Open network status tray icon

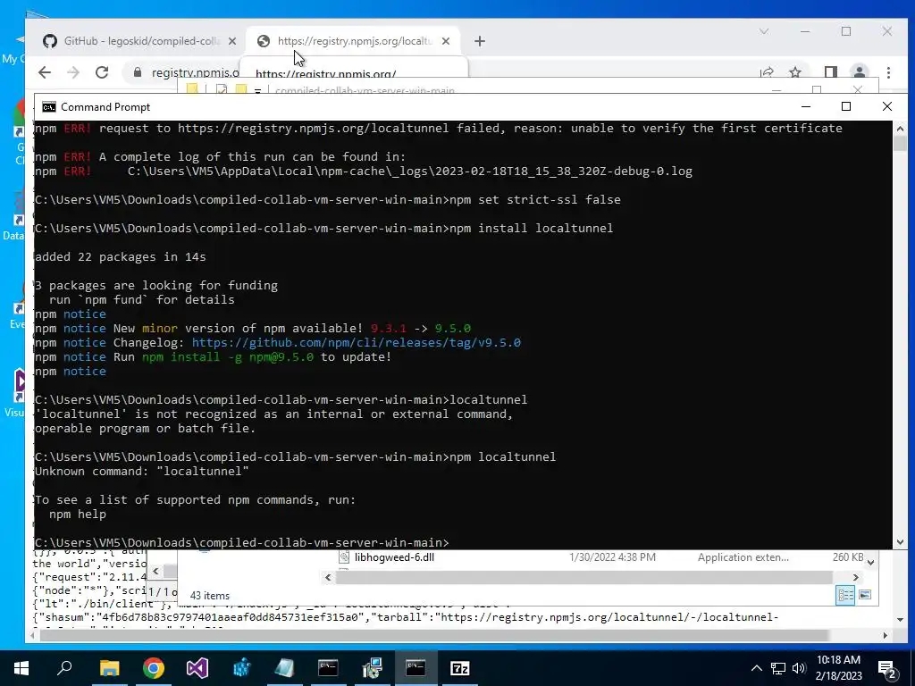pos(778,668)
